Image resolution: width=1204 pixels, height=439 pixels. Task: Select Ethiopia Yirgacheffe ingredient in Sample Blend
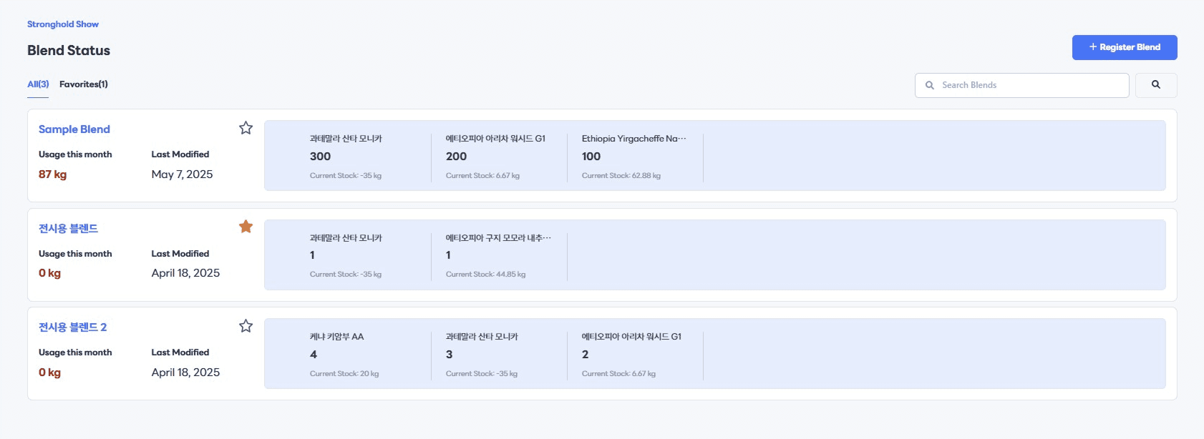(x=635, y=157)
